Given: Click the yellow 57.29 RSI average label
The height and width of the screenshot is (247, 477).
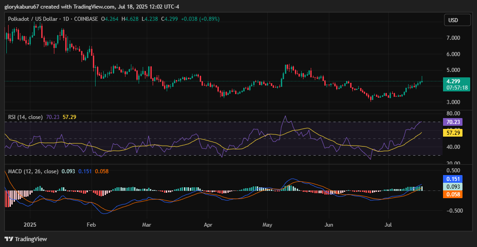Looking at the screenshot, I should tap(453, 133).
